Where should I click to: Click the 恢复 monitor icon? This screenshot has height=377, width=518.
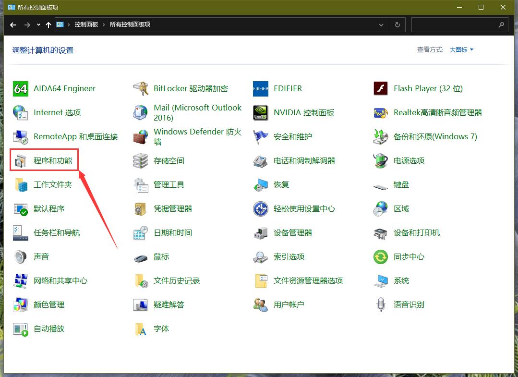(260, 185)
